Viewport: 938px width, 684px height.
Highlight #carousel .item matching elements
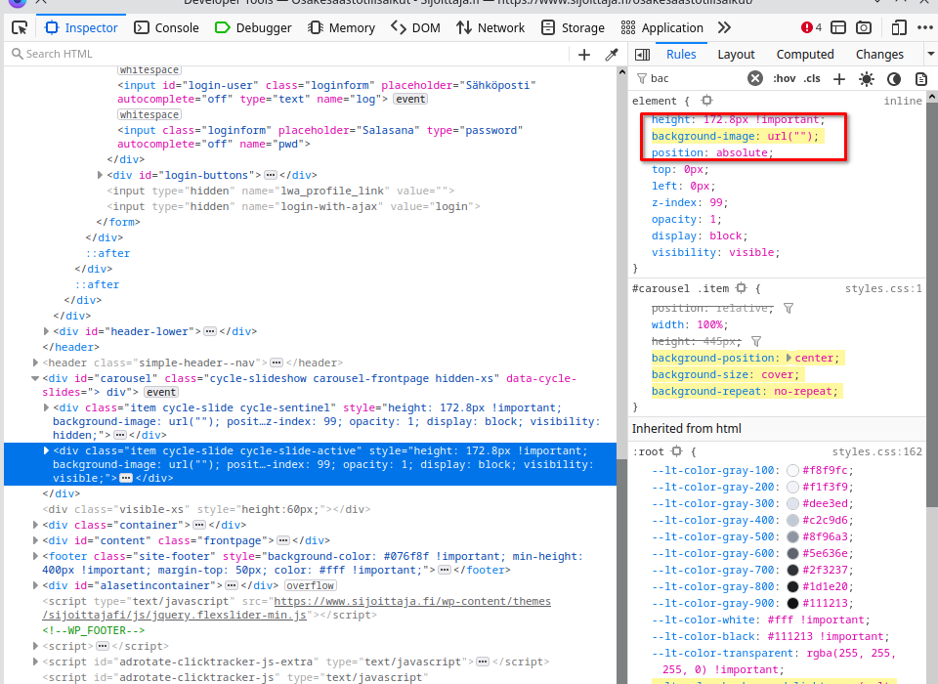(742, 288)
